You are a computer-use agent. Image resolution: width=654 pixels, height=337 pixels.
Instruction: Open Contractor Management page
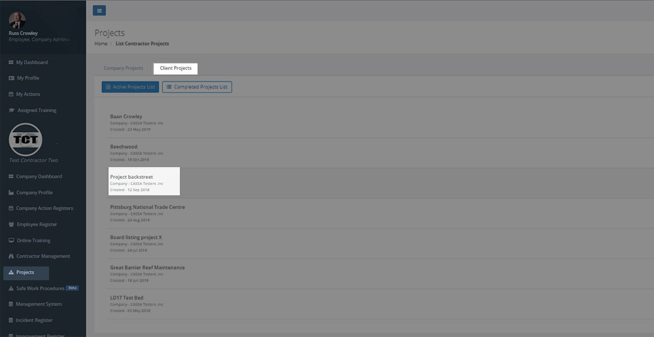[x=43, y=256]
